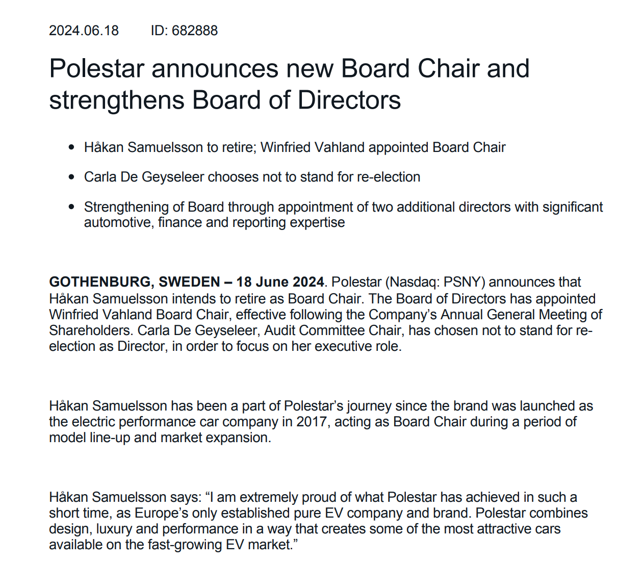The width and height of the screenshot is (643, 563).
Task: Click "Håkan Samuelsson says:" at the quote start
Action: tap(125, 497)
